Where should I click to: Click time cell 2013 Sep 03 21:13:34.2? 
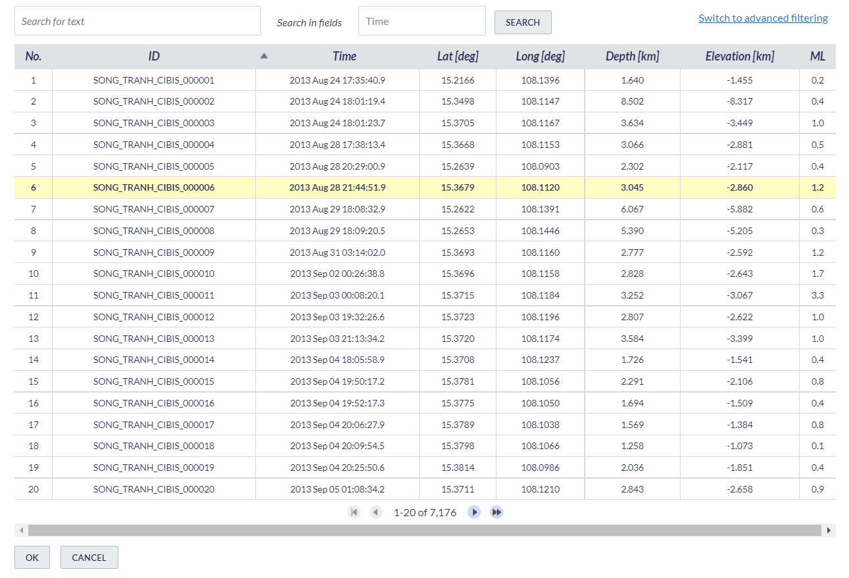[x=337, y=339]
